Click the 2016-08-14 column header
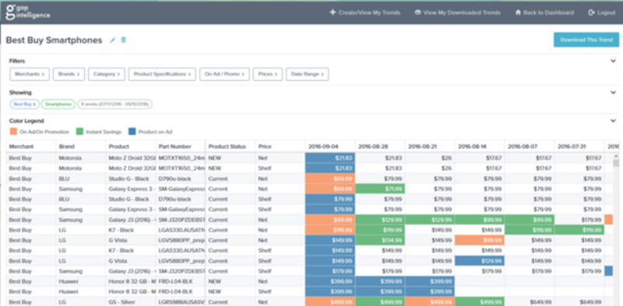Screen dimensions: 623x306 480,146
